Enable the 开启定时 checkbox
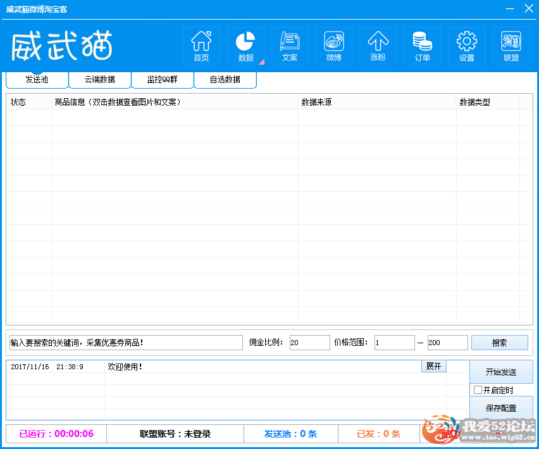Image resolution: width=539 pixels, height=449 pixels. pyautogui.click(x=478, y=390)
